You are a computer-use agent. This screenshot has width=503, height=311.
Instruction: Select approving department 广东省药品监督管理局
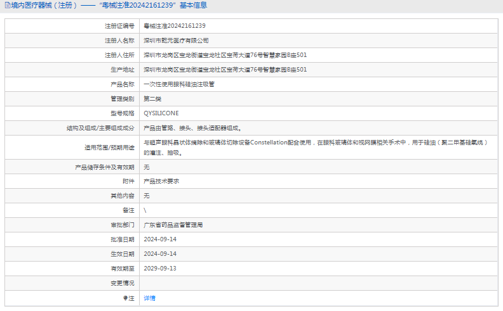pyautogui.click(x=173, y=225)
